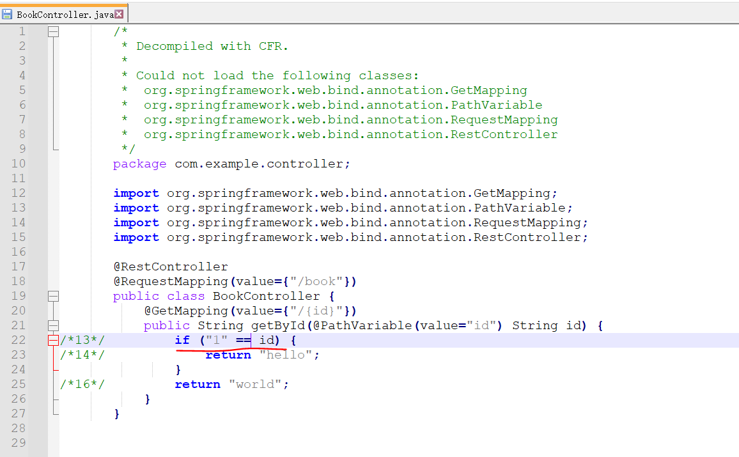Screen dimensions: 739x457
Task: Collapse the getById method fold at line 21
Action: [53, 325]
